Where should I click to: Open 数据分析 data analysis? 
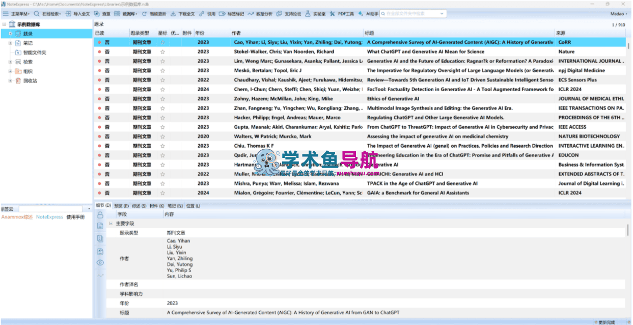click(260, 14)
